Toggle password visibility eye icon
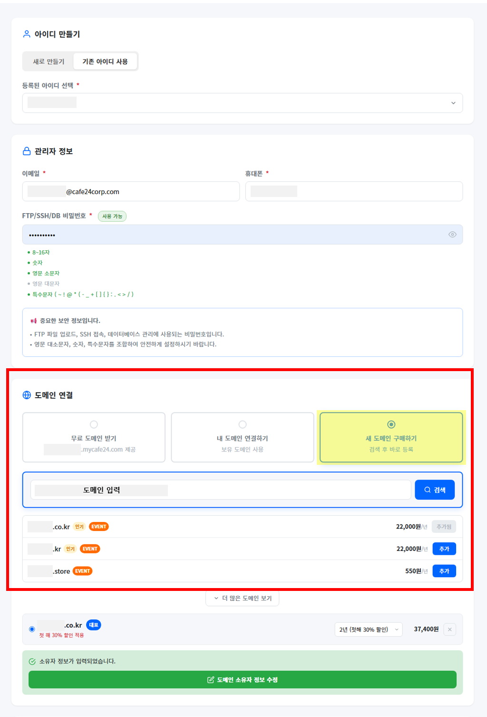This screenshot has width=487, height=717. [452, 235]
